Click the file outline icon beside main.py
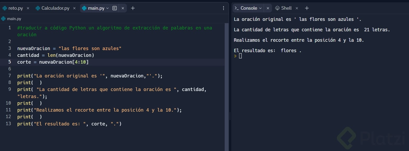This screenshot has height=151, width=409. click(115, 8)
